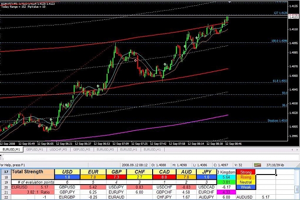Click the H: 1.4098 high price field
300x200 pixels.
tap(180, 165)
